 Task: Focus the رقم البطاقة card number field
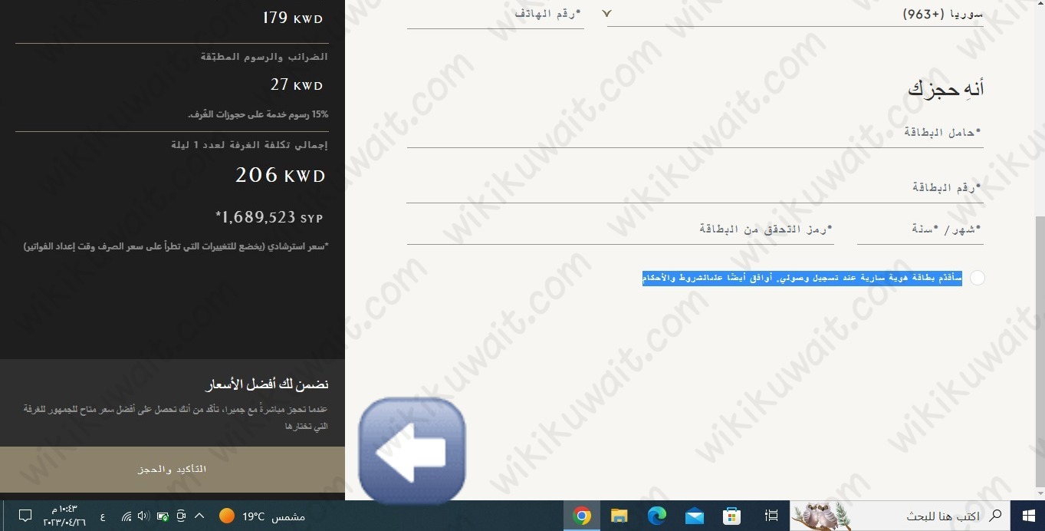[x=694, y=188]
